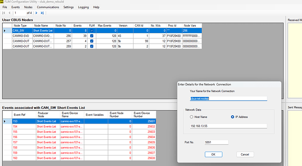Sort by Node No column header
302x166 pixels.
pyautogui.click(x=63, y=25)
